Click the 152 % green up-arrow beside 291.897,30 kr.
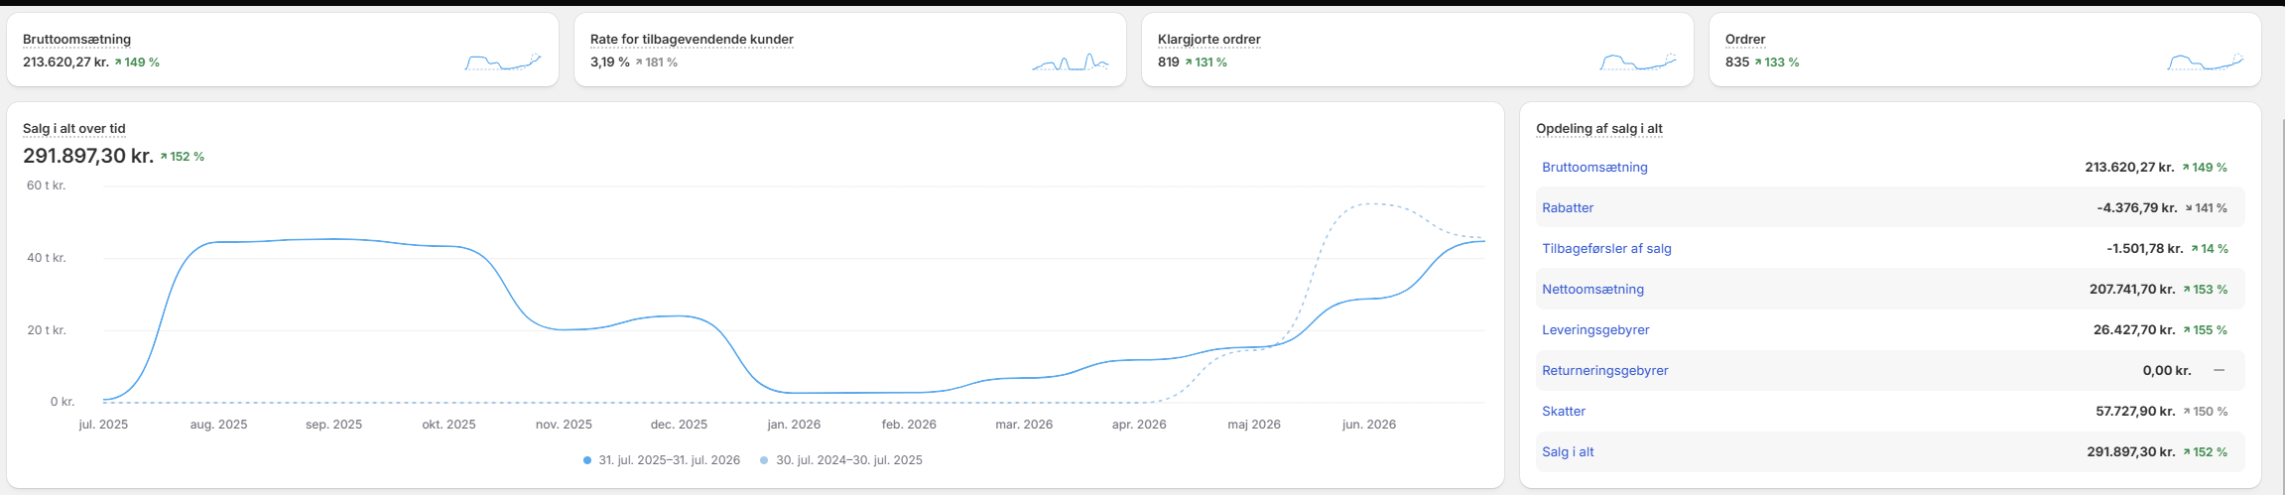 (x=183, y=157)
